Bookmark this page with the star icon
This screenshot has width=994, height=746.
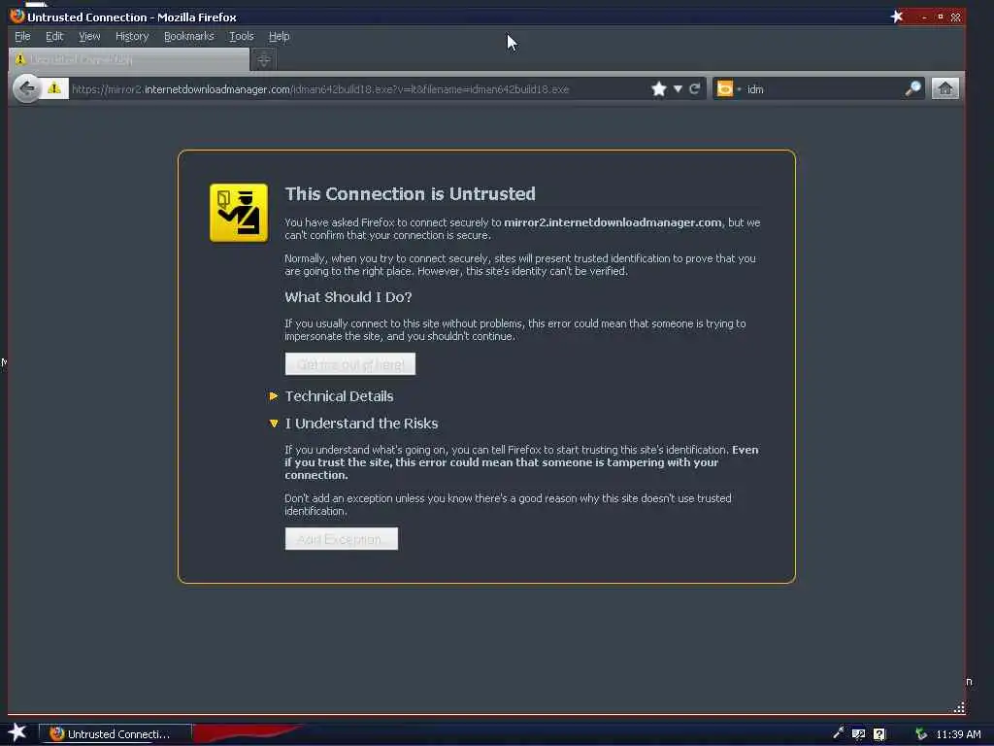pyautogui.click(x=659, y=88)
